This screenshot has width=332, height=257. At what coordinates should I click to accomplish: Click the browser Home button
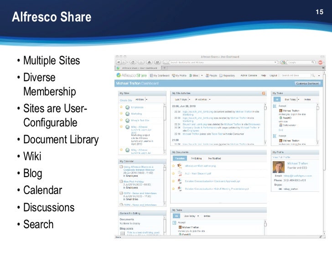coord(149,62)
